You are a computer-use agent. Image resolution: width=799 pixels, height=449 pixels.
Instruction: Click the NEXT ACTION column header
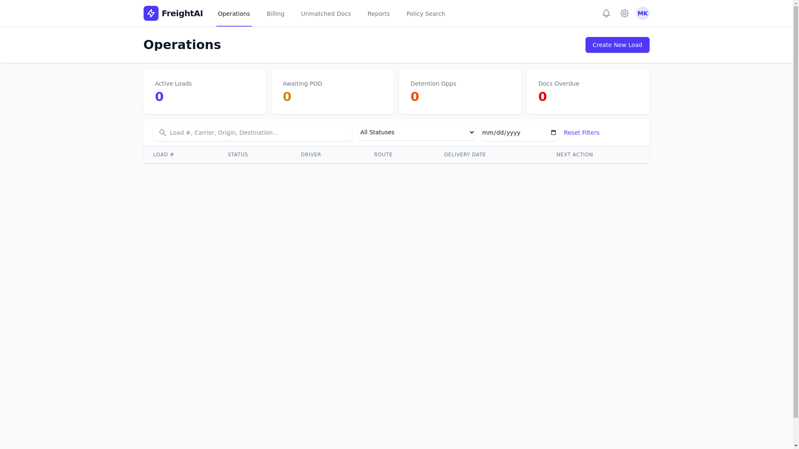575,155
